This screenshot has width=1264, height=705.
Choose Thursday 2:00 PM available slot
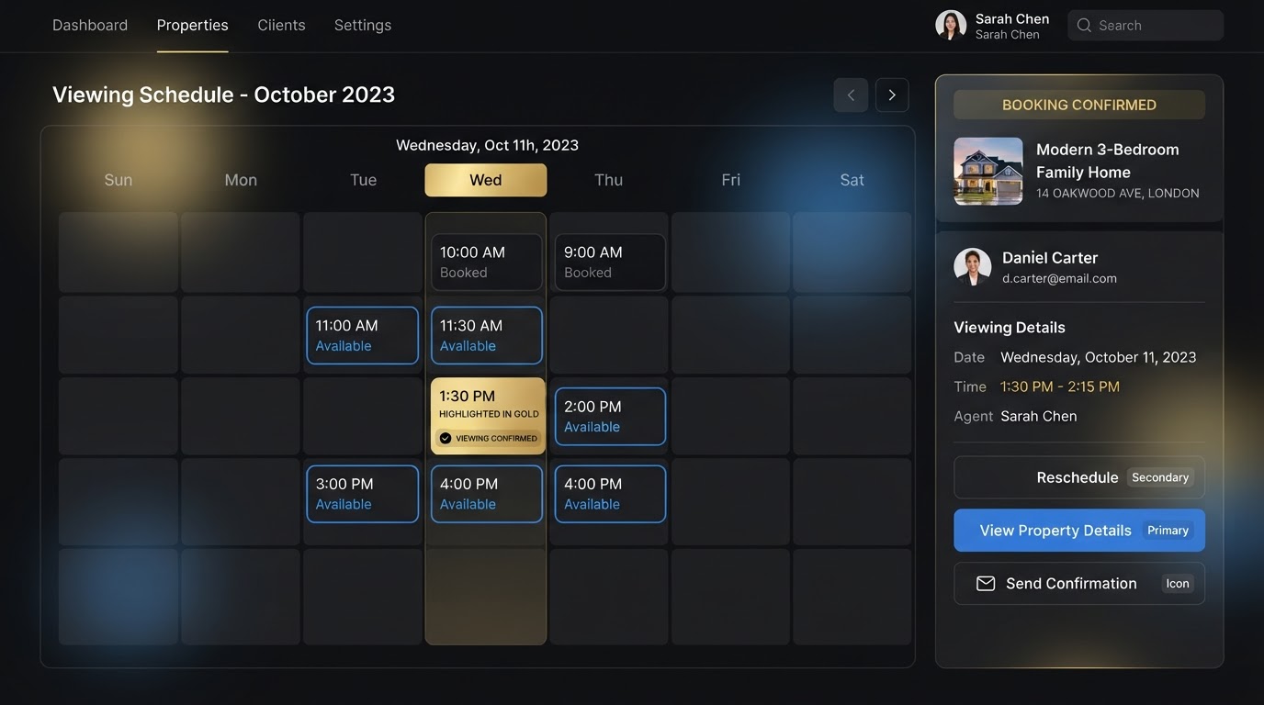610,417
